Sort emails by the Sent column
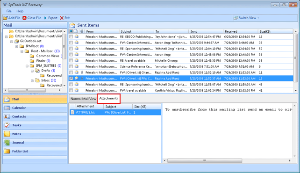Viewport: 300px width, 173px height. 206,31
